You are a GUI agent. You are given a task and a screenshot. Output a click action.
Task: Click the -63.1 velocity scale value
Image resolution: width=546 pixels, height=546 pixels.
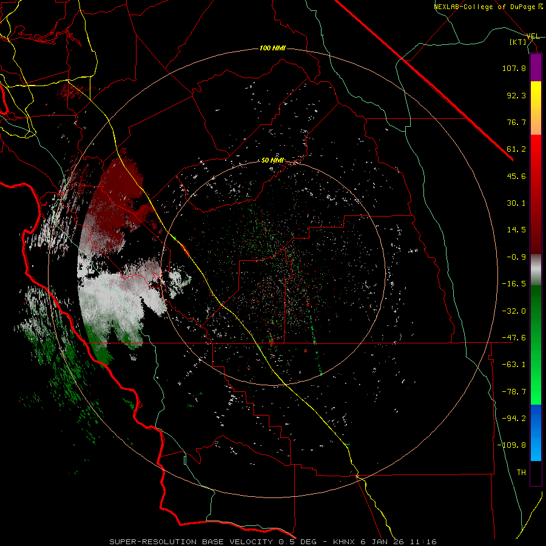pos(514,365)
